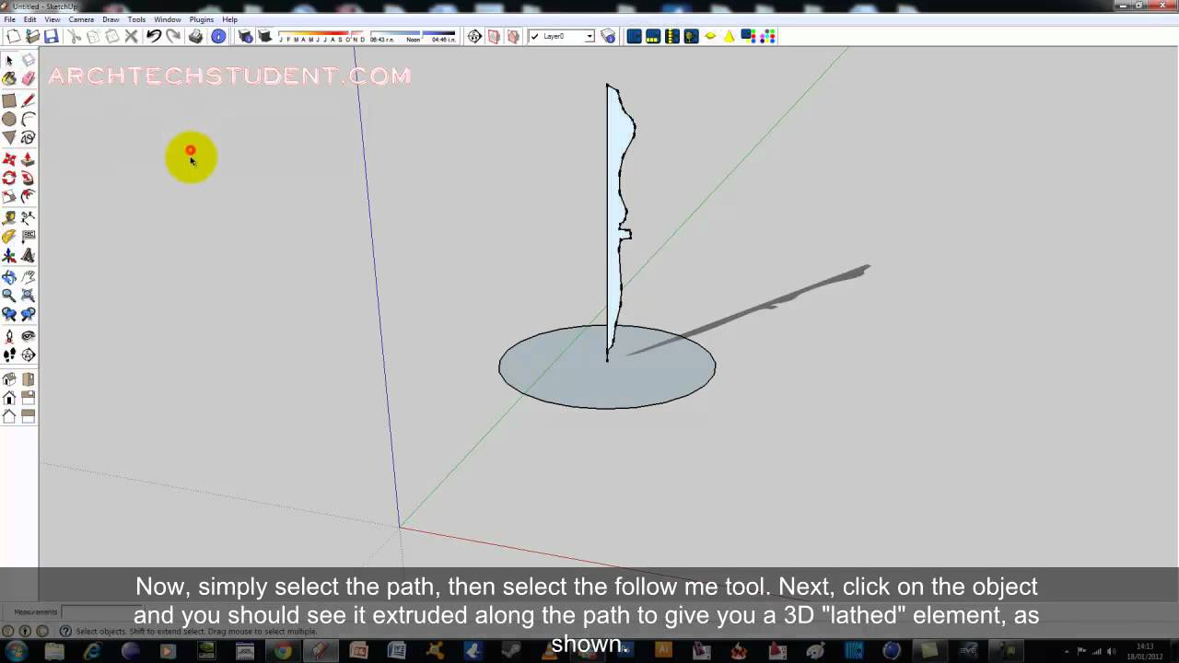Adjust the time of day shadow slider
The image size is (1179, 663).
coord(413,34)
